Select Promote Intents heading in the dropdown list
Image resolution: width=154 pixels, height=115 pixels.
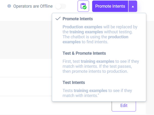click(x=78, y=19)
